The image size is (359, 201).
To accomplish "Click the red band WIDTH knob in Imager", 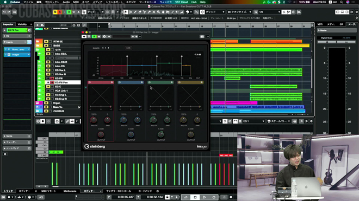I will pos(94,120).
